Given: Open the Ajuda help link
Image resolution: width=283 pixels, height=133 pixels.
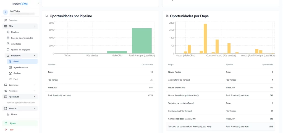Looking at the screenshot, I should 13,123.
